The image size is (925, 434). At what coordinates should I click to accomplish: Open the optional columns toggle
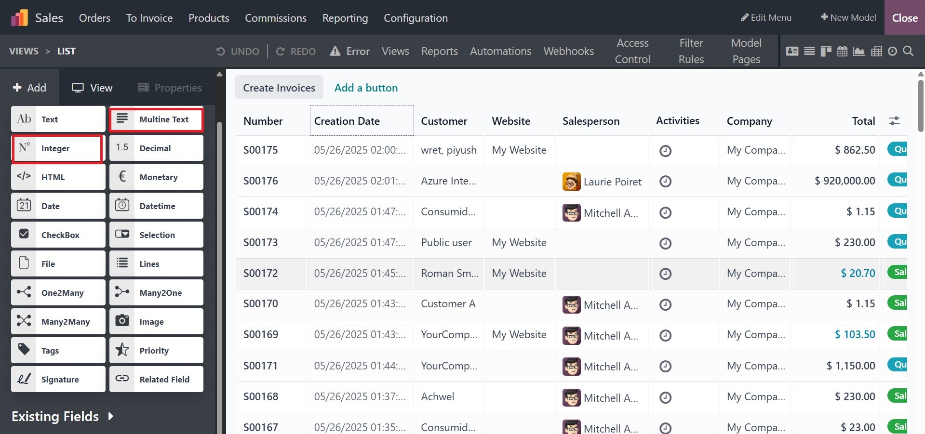894,121
